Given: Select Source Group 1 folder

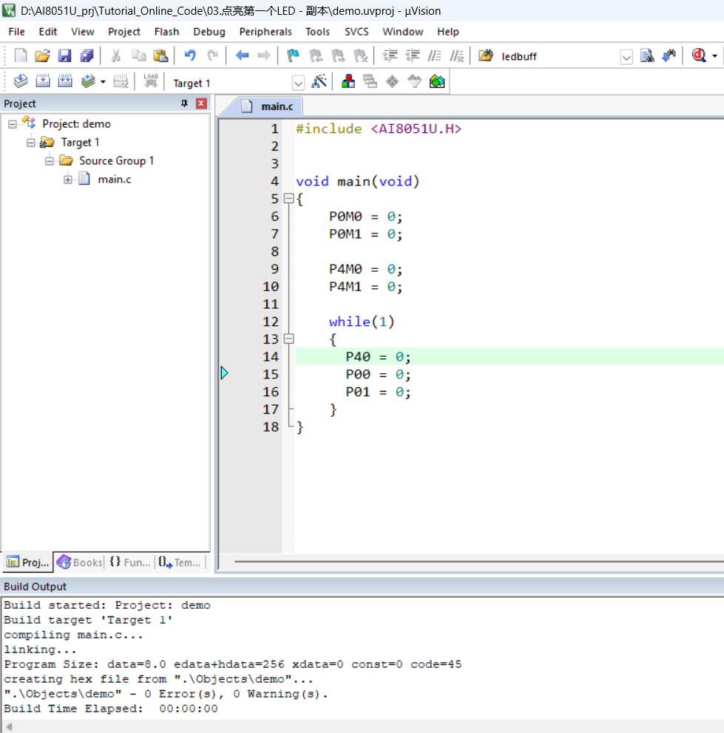Looking at the screenshot, I should click(x=116, y=161).
